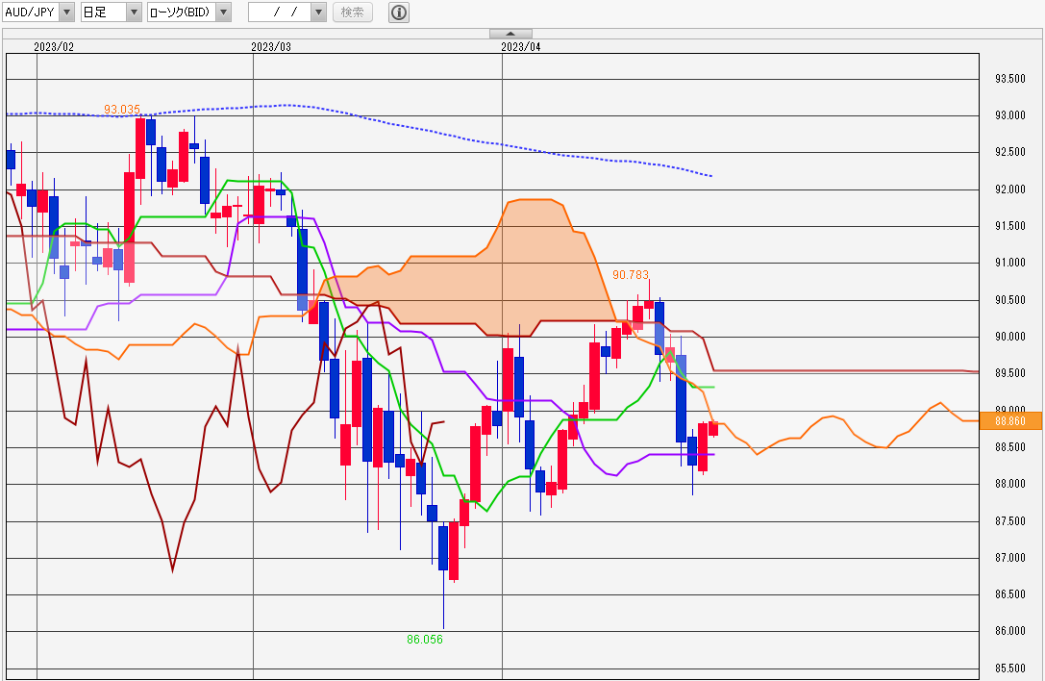
Task: Click the 93.500 price axis label
Action: point(1010,79)
